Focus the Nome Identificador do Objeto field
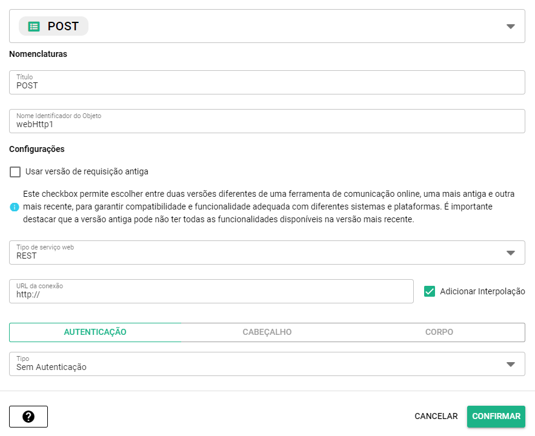Screen dimensions: 535x436 (x=267, y=124)
